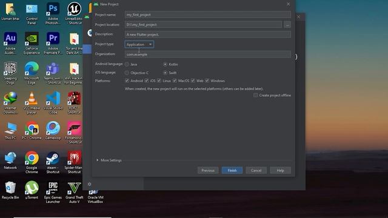Toggle the iOS platform checkbox
Viewport: 388px width, 218px height.
(x=147, y=81)
